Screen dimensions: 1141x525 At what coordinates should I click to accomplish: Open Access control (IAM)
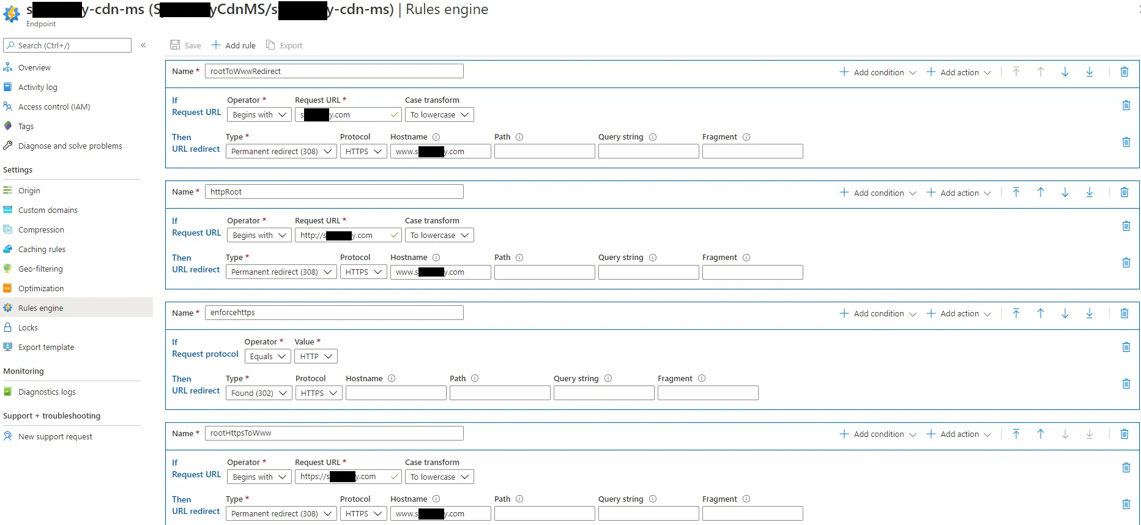[54, 106]
